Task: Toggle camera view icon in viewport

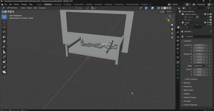Action: [x=172, y=33]
